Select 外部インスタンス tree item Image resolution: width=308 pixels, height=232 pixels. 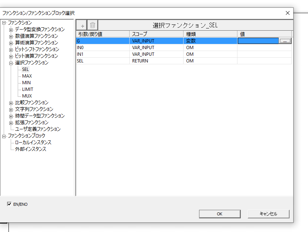click(31, 149)
